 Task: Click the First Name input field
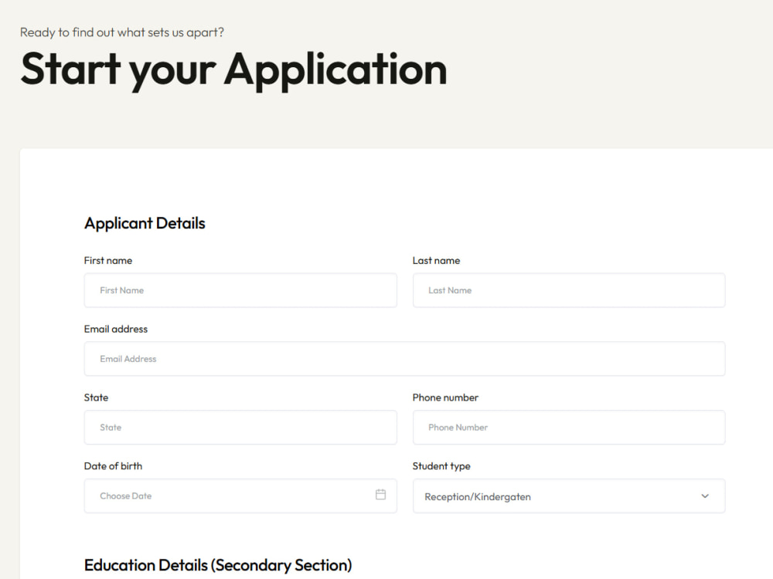point(240,290)
